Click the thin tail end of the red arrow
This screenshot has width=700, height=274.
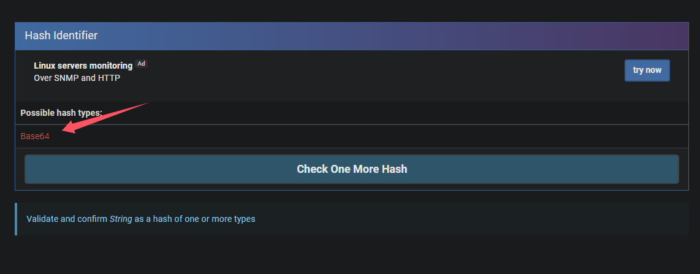147,104
